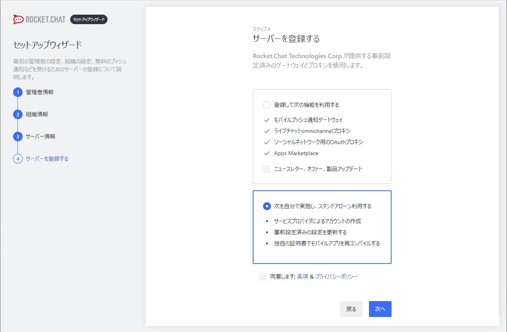Click checkmark beside モバイルプッシュ通知ゲートウェイ
Image resolution: width=507 pixels, height=332 pixels.
267,120
